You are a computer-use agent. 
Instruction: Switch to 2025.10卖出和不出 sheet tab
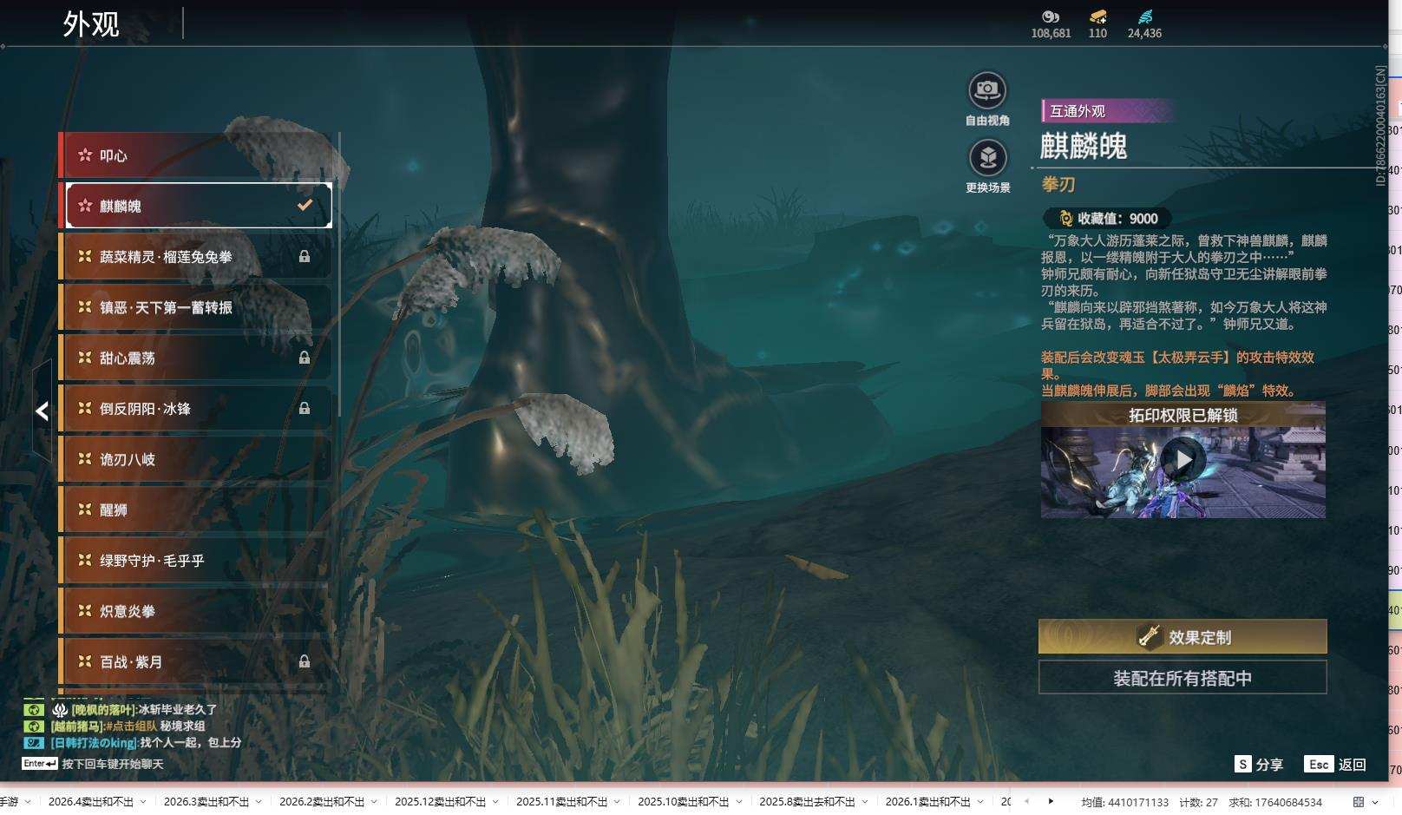click(x=684, y=802)
